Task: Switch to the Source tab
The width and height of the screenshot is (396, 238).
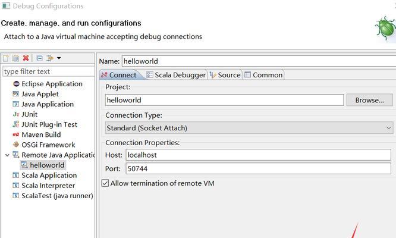Action: 225,75
